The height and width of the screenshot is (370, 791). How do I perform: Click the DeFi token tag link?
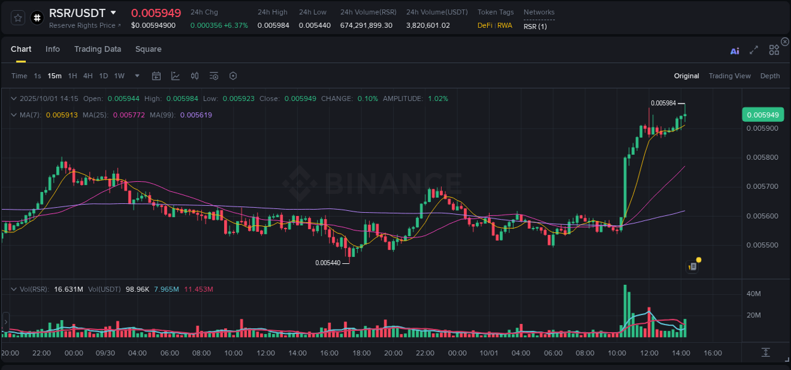484,25
